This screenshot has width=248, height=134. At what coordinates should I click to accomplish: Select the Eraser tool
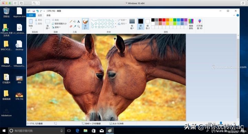tap(71, 26)
